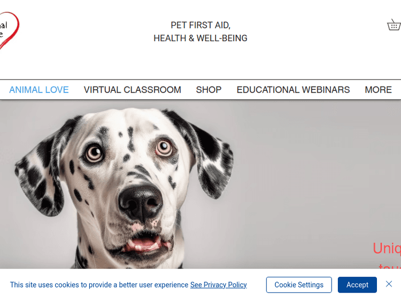401x301 pixels.
Task: Click the cookie notice message text
Action: [99, 284]
